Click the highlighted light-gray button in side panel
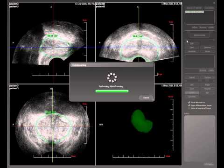The image size is (224, 168). click(x=192, y=93)
